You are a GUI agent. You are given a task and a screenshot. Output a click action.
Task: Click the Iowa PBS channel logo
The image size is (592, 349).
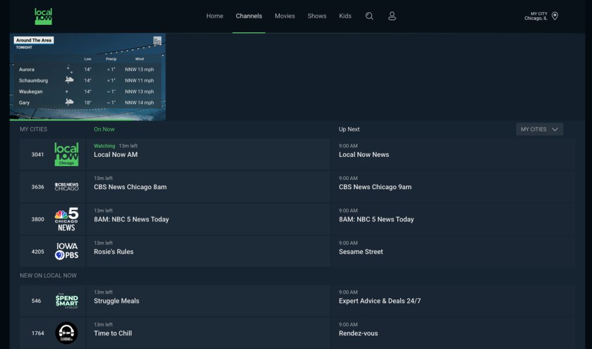66,251
